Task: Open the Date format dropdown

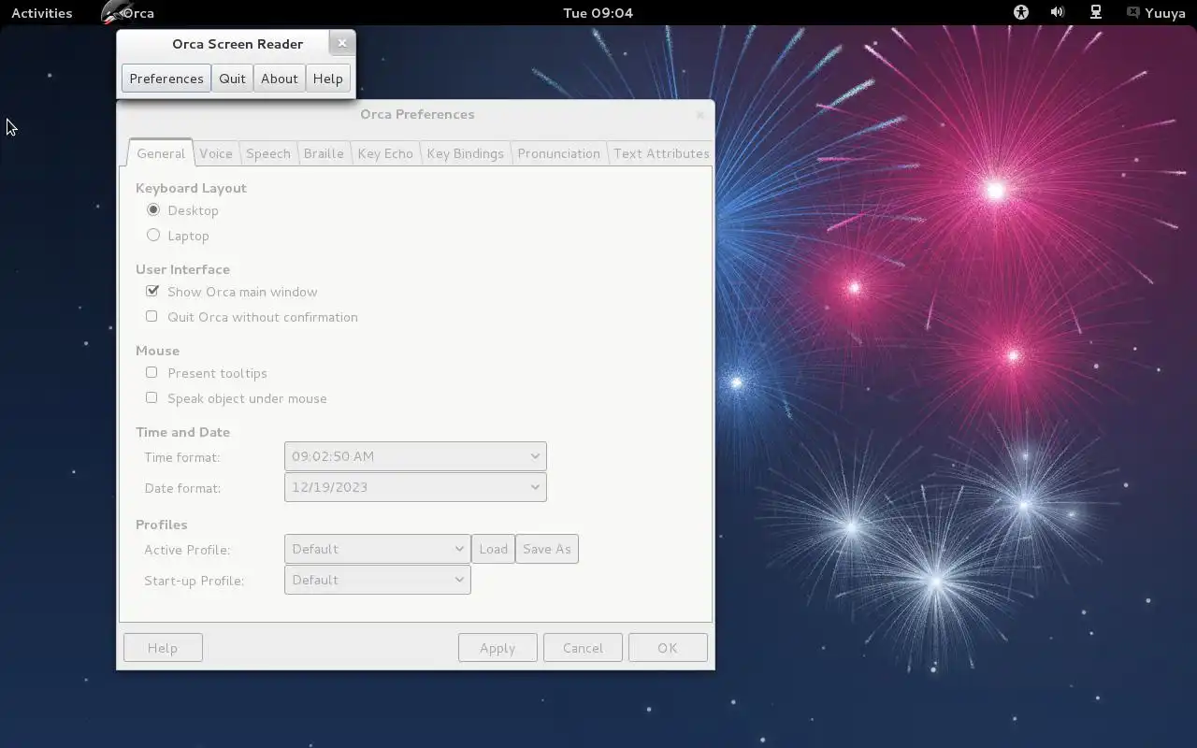Action: click(x=415, y=487)
